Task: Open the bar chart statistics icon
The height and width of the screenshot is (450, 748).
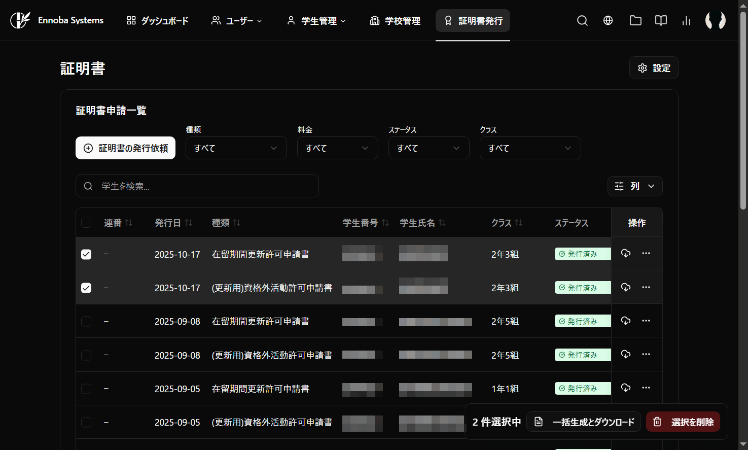Action: click(686, 20)
